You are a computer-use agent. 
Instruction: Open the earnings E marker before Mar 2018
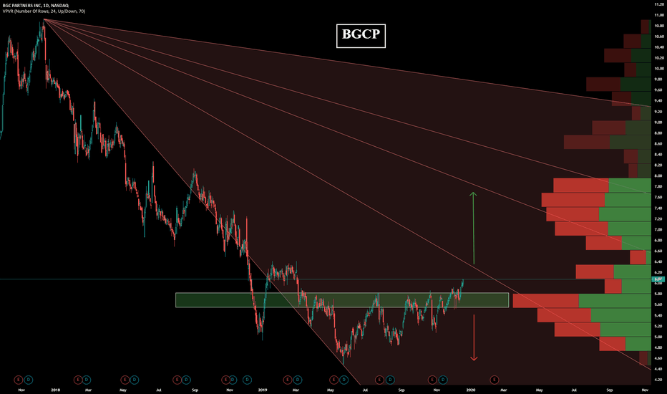[x=77, y=380]
